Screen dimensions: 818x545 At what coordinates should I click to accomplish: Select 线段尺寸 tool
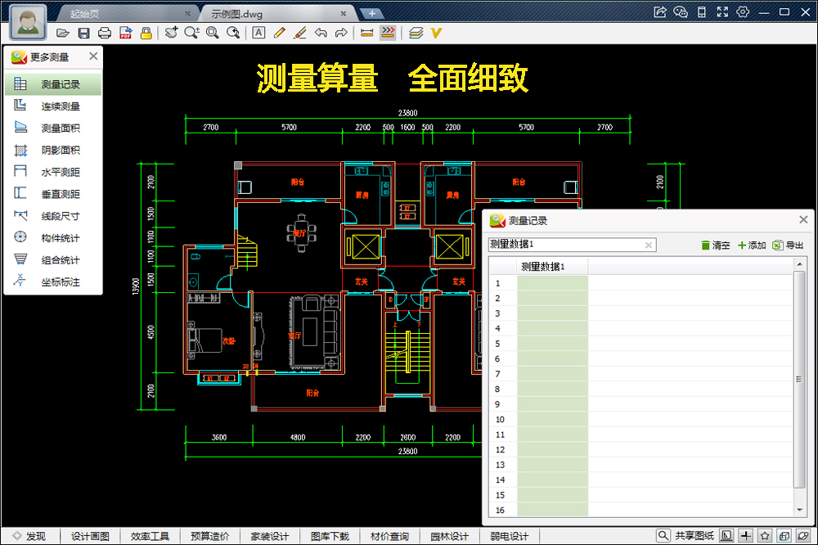(53, 215)
